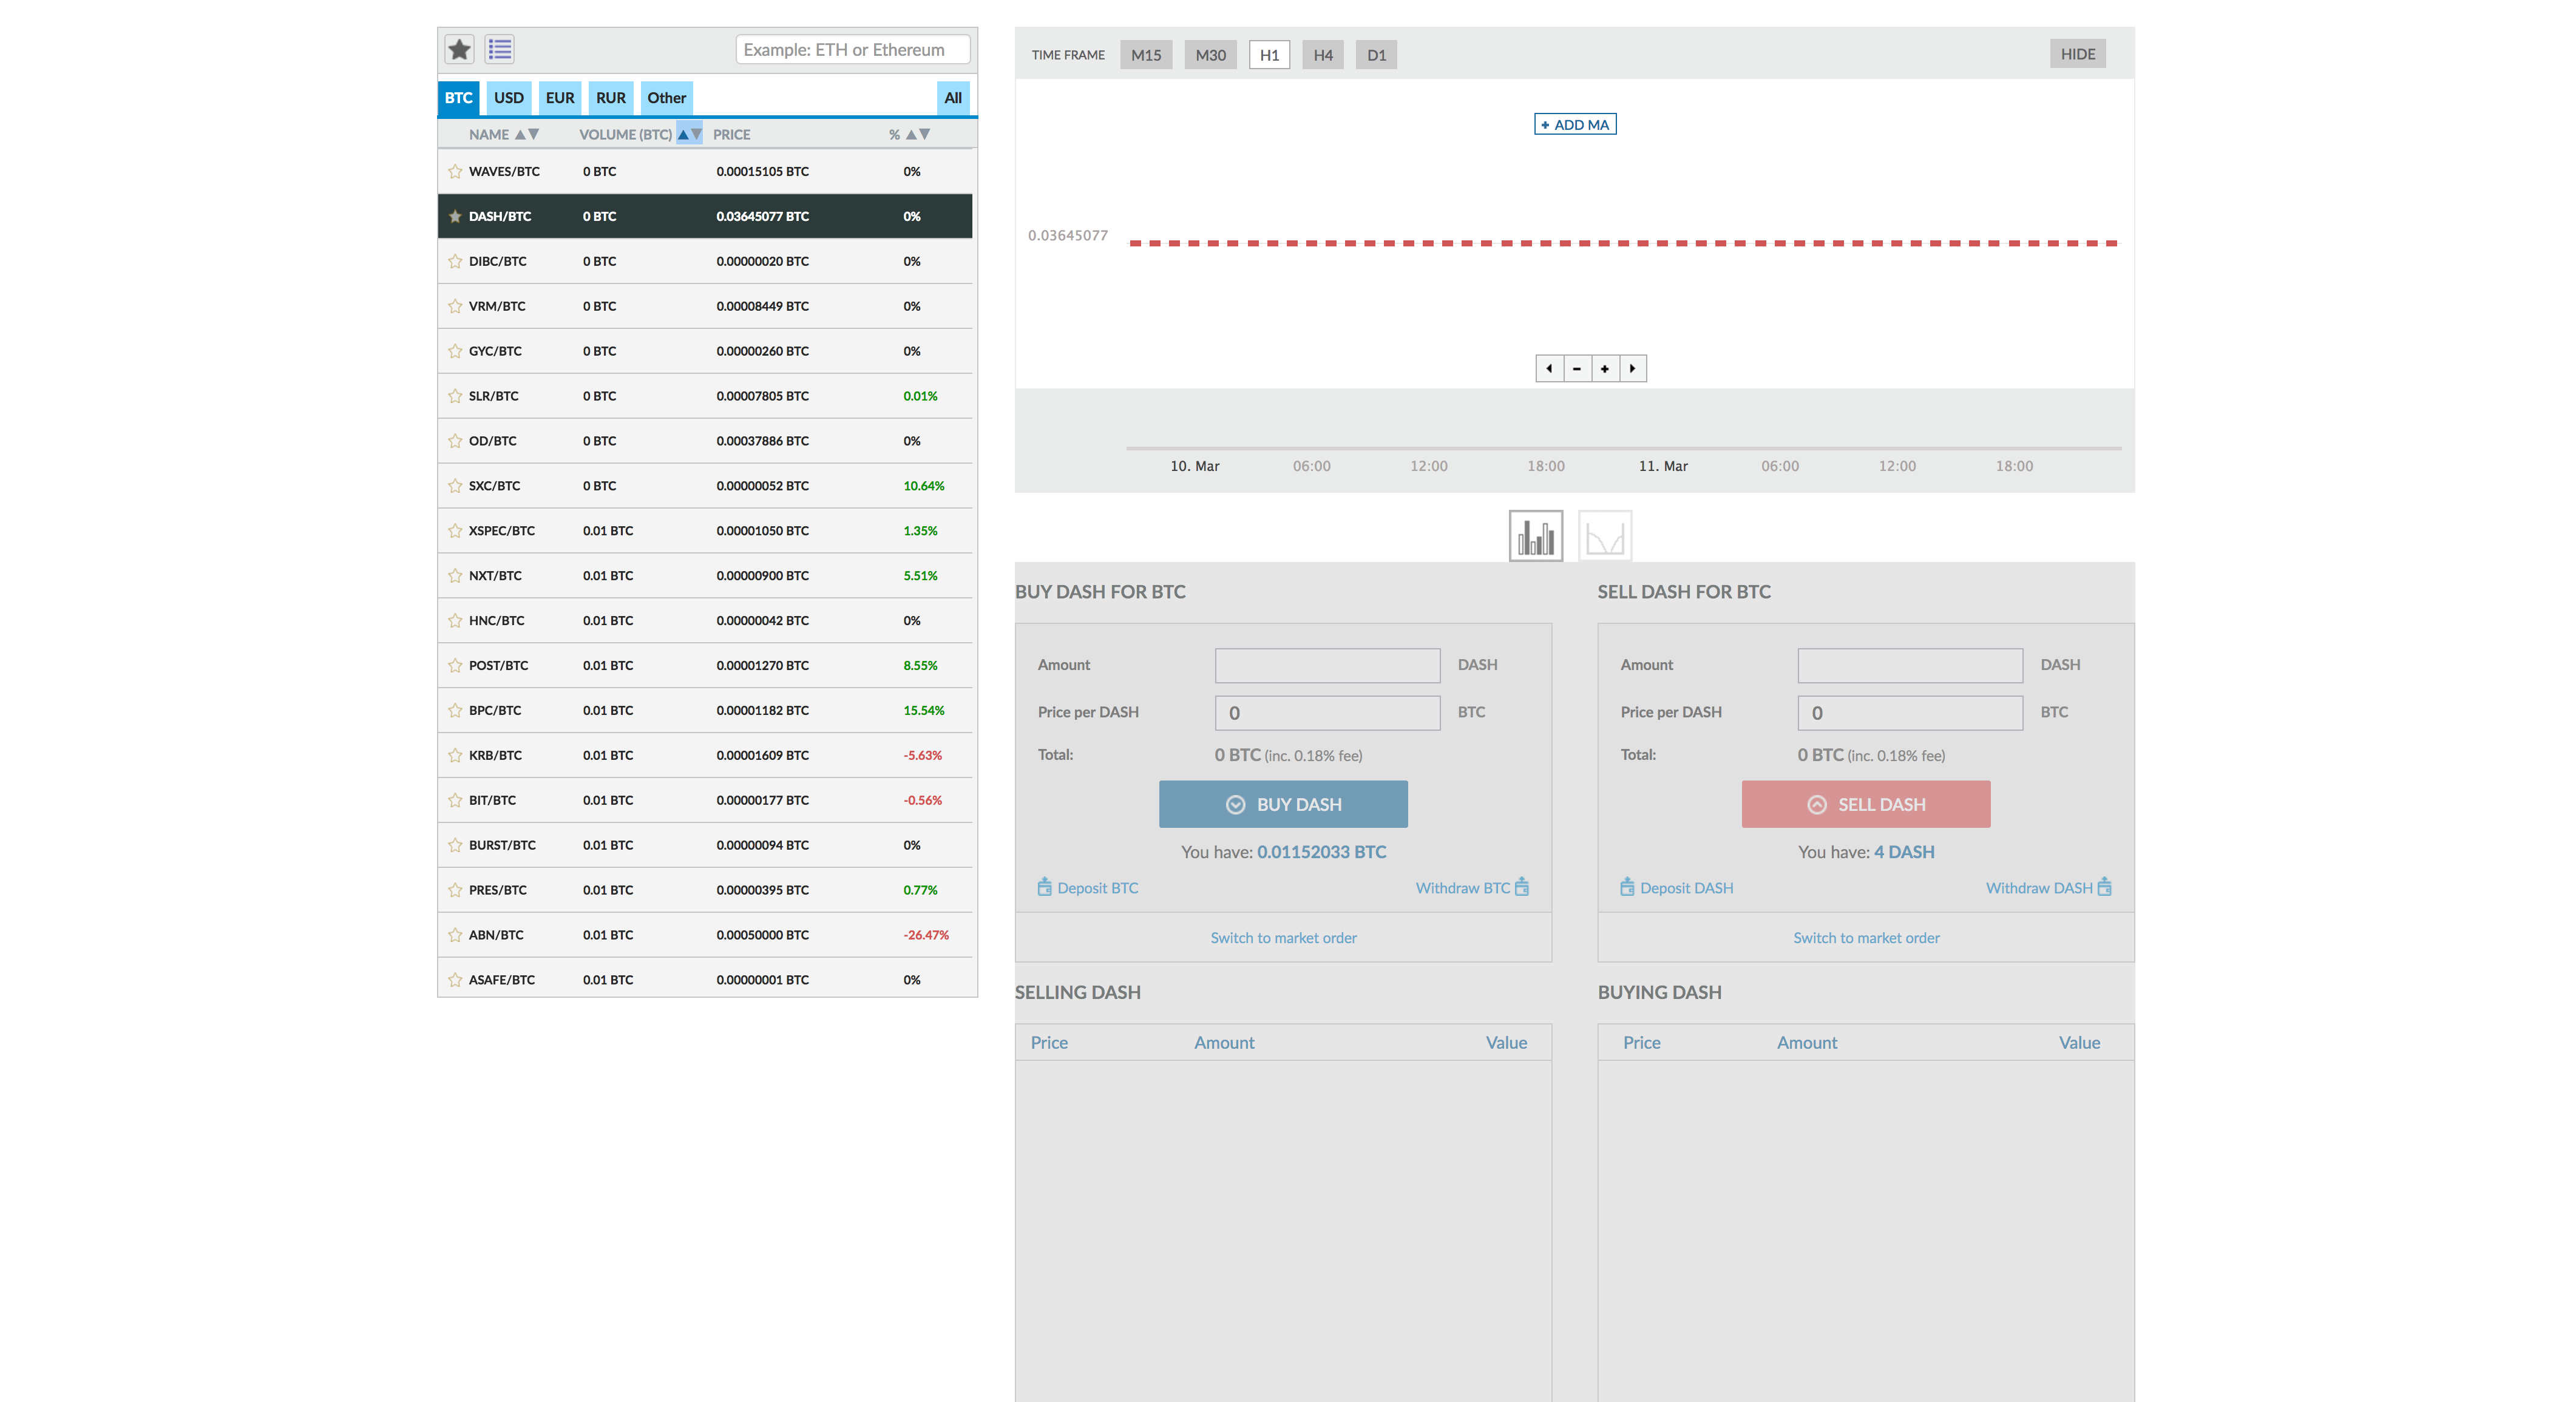This screenshot has height=1402, width=2576.
Task: Favorite the SXC/BTC pair star
Action: pyautogui.click(x=455, y=486)
